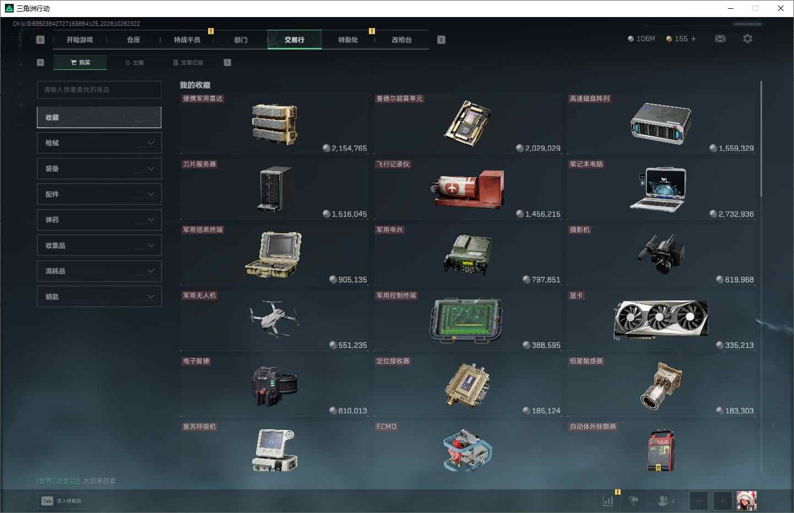
Task: Click the 进入特勤处 button
Action: tap(62, 501)
